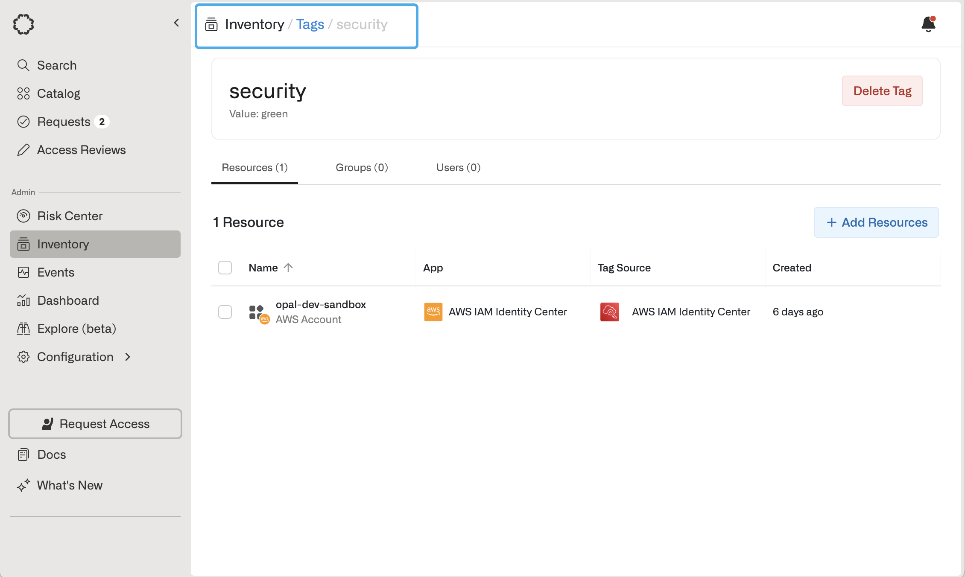
Task: Switch to the Users (0) tab
Action: click(458, 168)
